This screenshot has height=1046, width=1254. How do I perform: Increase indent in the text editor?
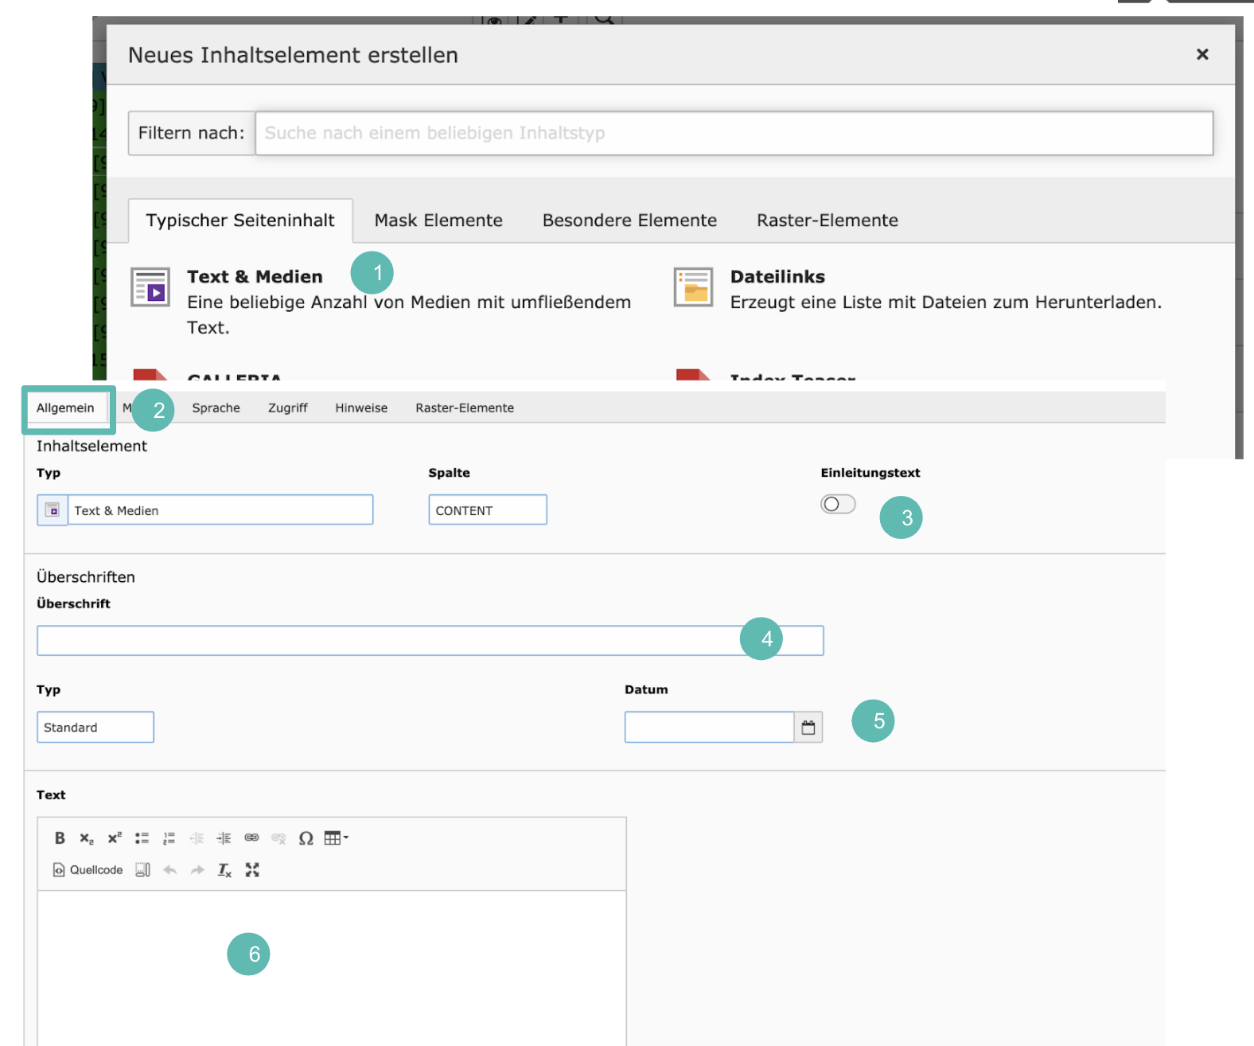(224, 838)
